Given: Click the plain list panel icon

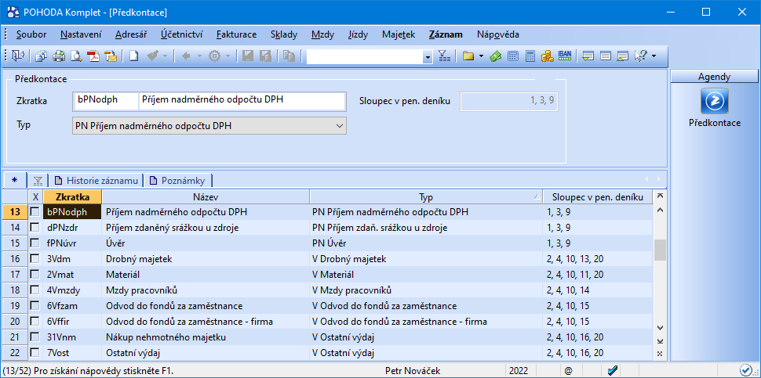Looking at the screenshot, I should pyautogui.click(x=605, y=56).
